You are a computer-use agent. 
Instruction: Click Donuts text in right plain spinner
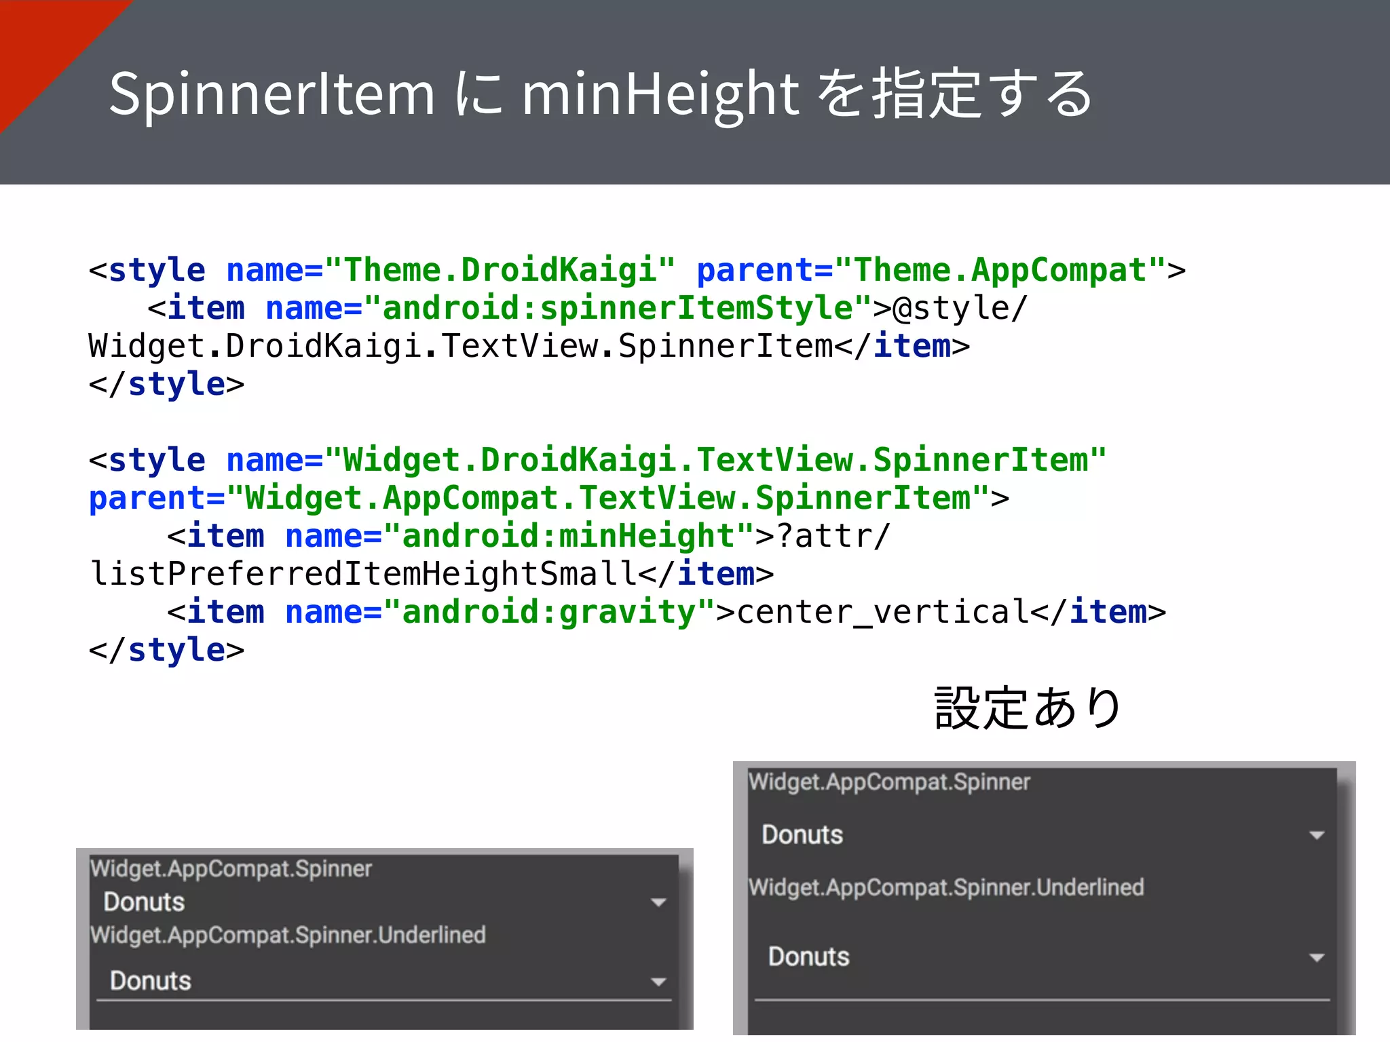point(802,835)
